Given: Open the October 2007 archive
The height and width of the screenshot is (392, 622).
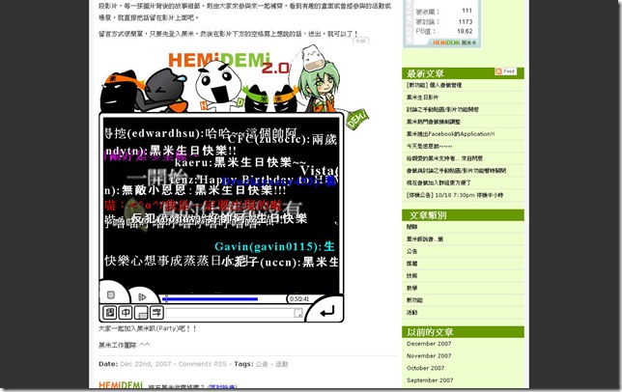Looking at the screenshot, I should tap(426, 368).
